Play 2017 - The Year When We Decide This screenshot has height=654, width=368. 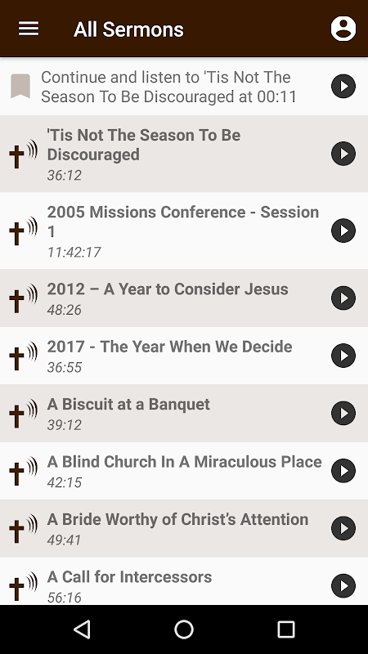pos(343,356)
